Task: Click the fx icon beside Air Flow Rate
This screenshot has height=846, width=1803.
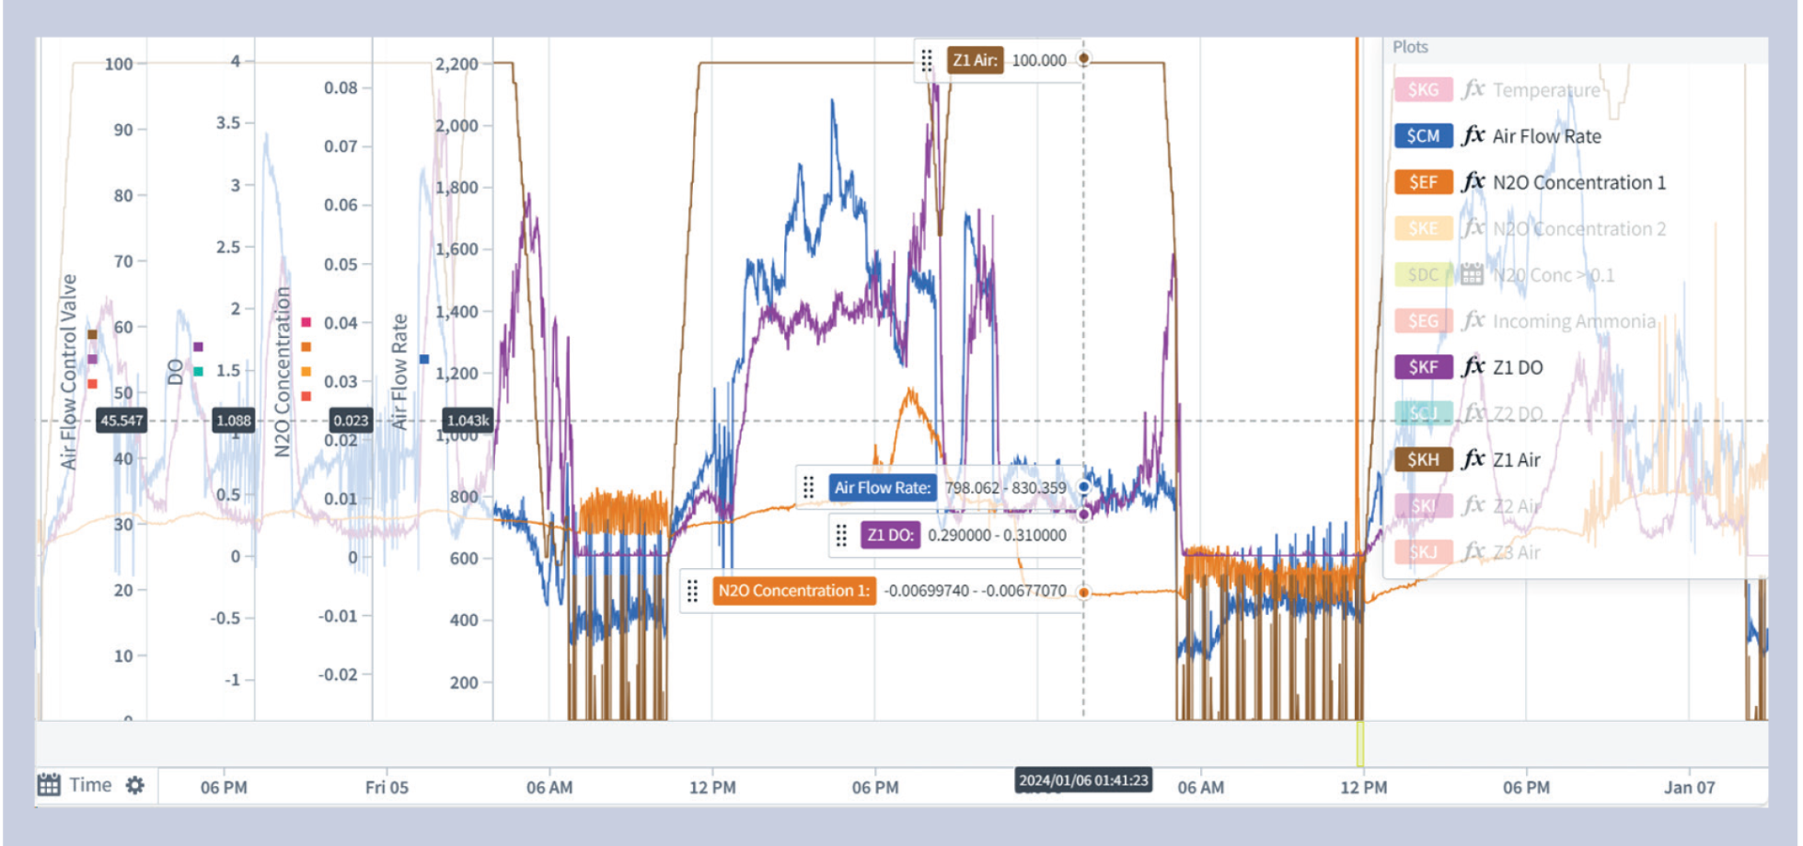Action: pos(1473,135)
